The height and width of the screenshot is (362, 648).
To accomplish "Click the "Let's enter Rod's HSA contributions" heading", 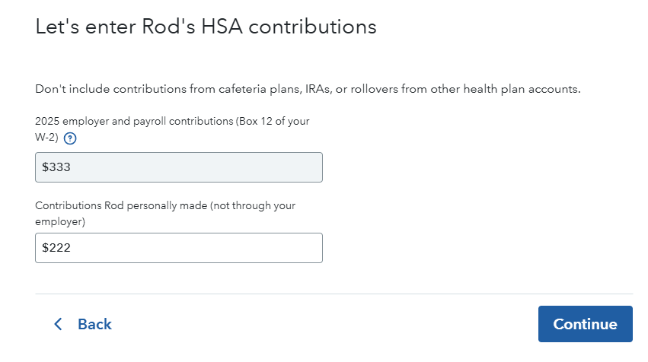I will point(206,27).
